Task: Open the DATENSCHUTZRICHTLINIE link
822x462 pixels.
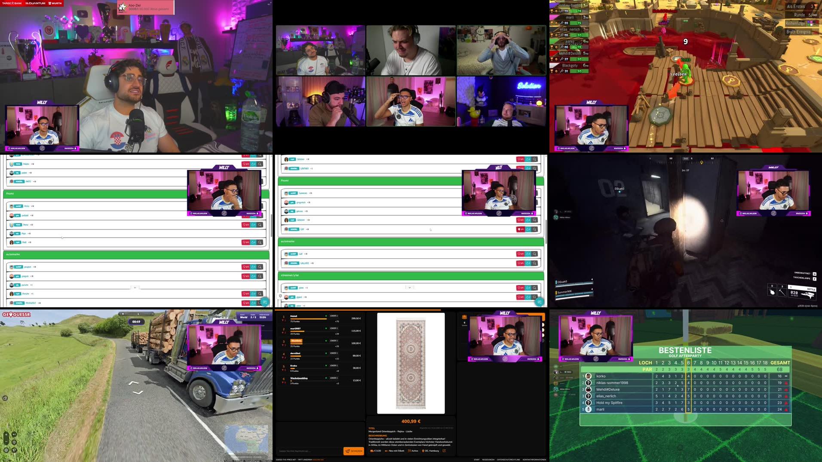Action: pos(508,459)
